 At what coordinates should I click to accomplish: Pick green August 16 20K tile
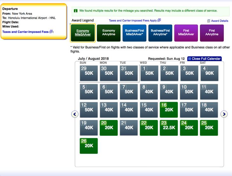(x=169, y=110)
